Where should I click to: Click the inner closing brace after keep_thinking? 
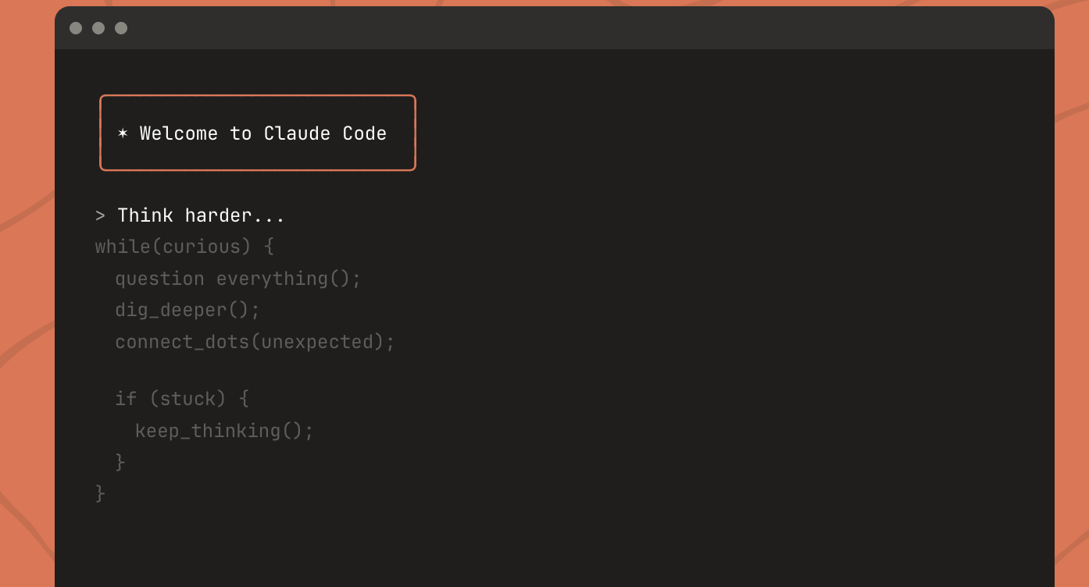tap(120, 462)
